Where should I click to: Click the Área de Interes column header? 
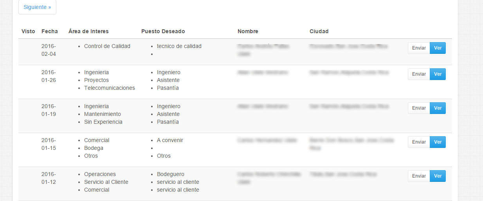pyautogui.click(x=88, y=31)
